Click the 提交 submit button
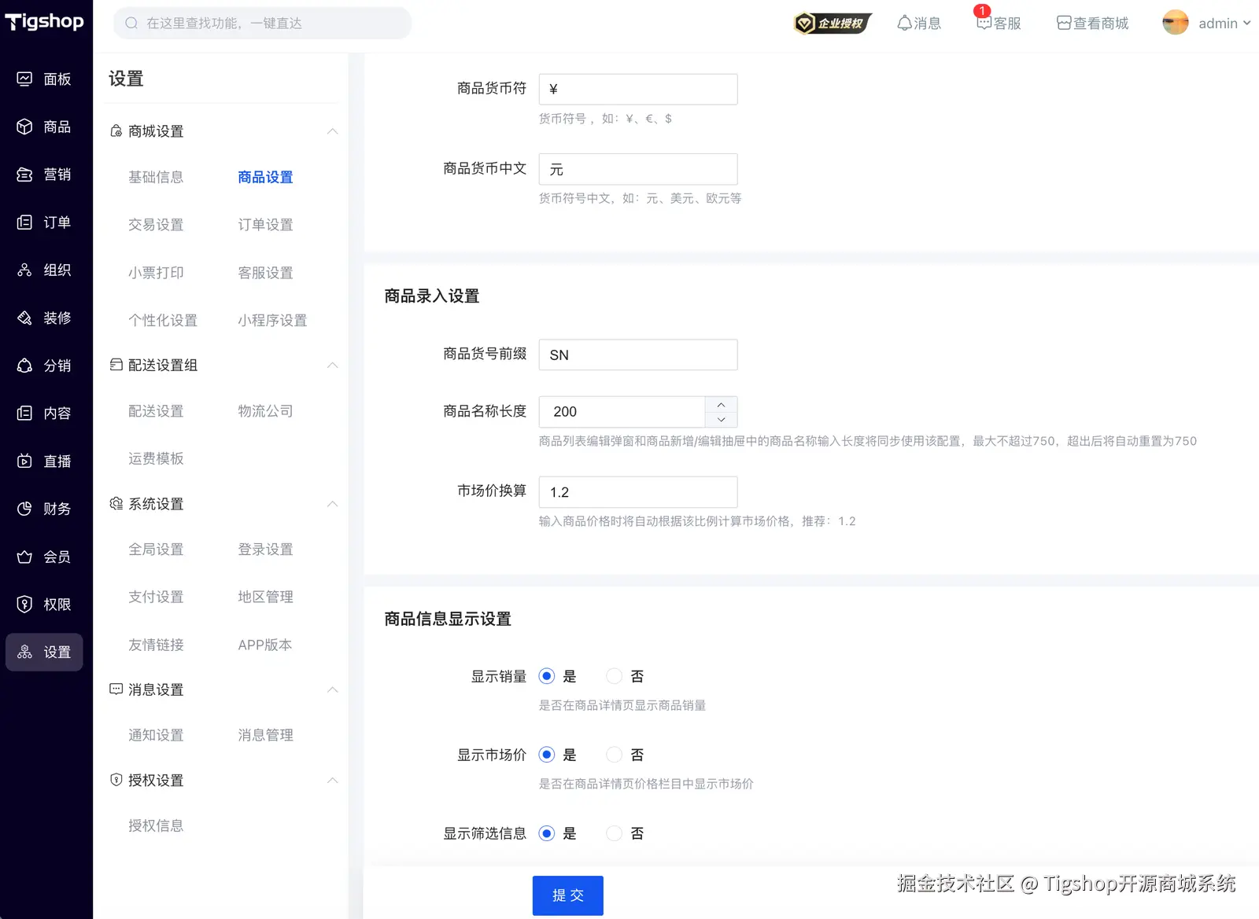The height and width of the screenshot is (919, 1259). coord(568,895)
